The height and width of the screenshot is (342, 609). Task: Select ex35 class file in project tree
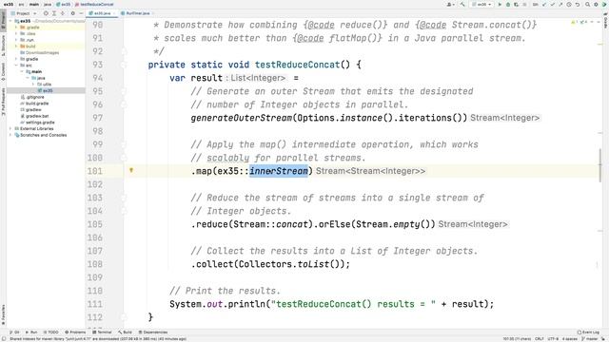46,90
